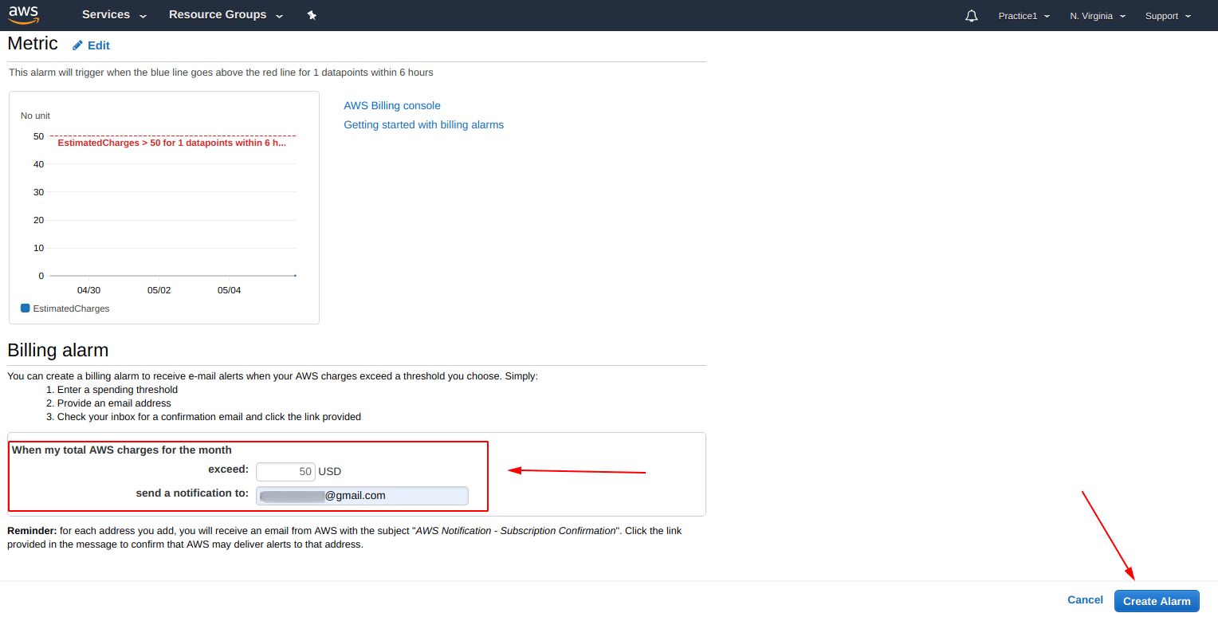The image size is (1218, 617).
Task: Click the red threshold annotation text
Action: click(171, 143)
